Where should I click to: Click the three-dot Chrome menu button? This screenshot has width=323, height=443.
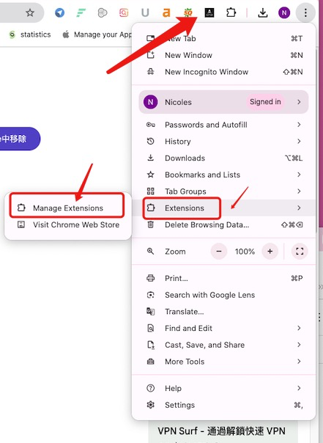305,12
